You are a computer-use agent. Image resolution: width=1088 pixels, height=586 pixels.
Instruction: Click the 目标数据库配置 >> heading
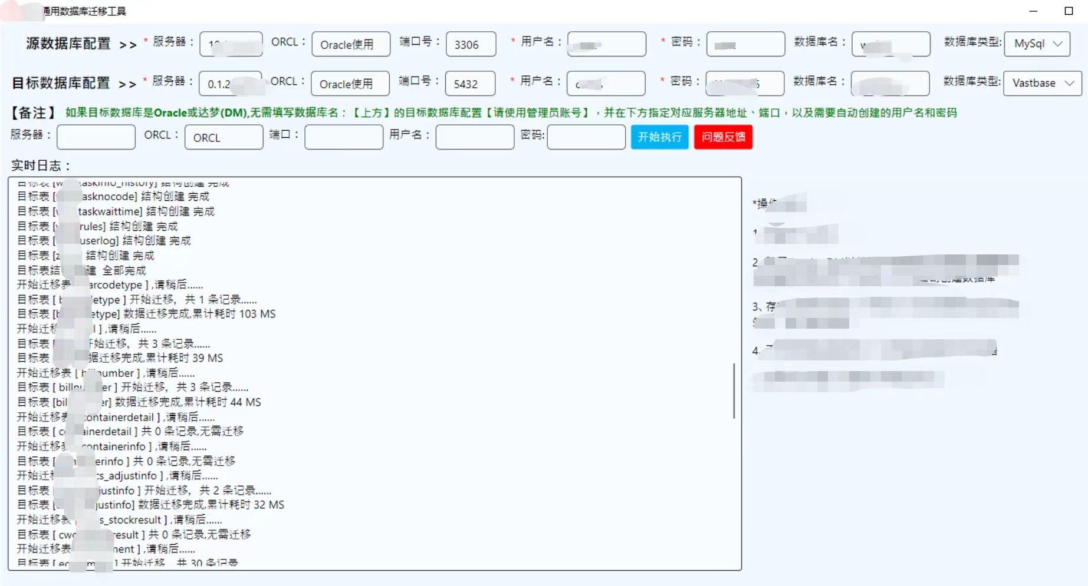pos(74,84)
